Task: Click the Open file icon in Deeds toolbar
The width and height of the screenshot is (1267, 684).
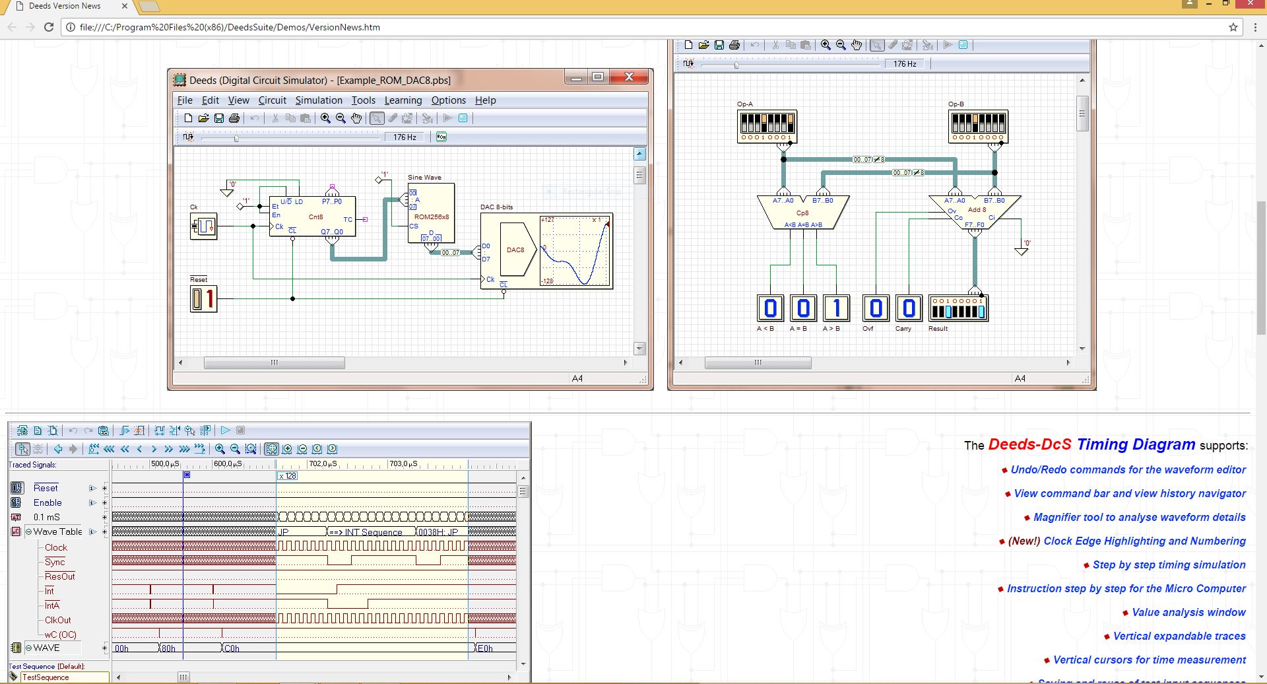Action: [x=203, y=118]
